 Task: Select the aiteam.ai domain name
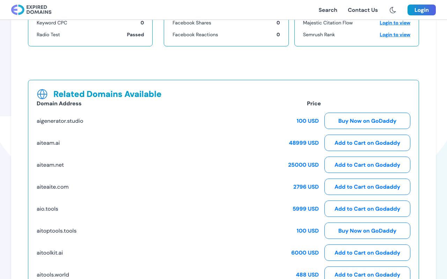coord(48,143)
